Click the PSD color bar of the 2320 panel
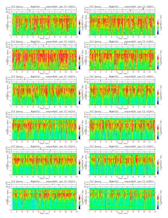Screen dimensions: 168x218 pyautogui.click(x=79, y=201)
